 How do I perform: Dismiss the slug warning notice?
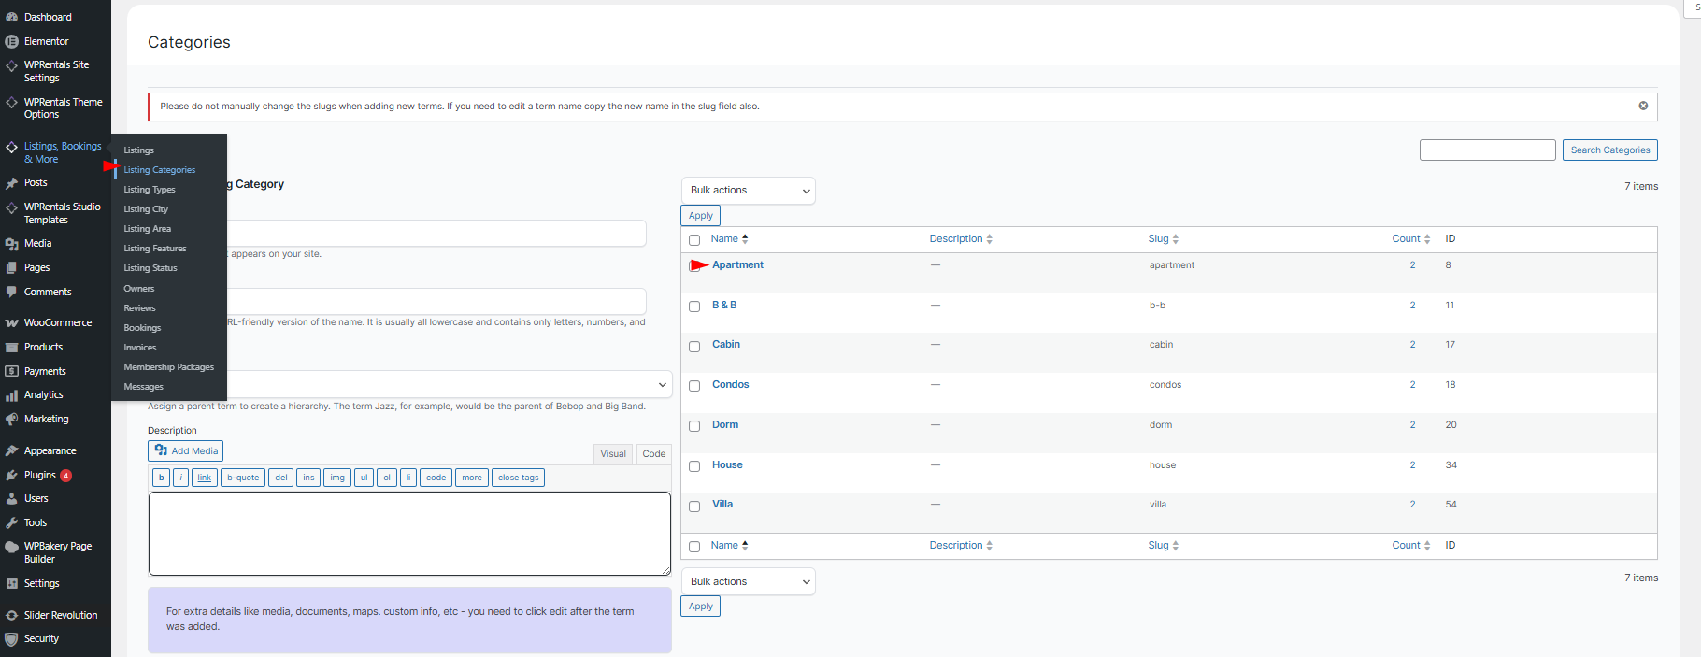click(x=1642, y=106)
